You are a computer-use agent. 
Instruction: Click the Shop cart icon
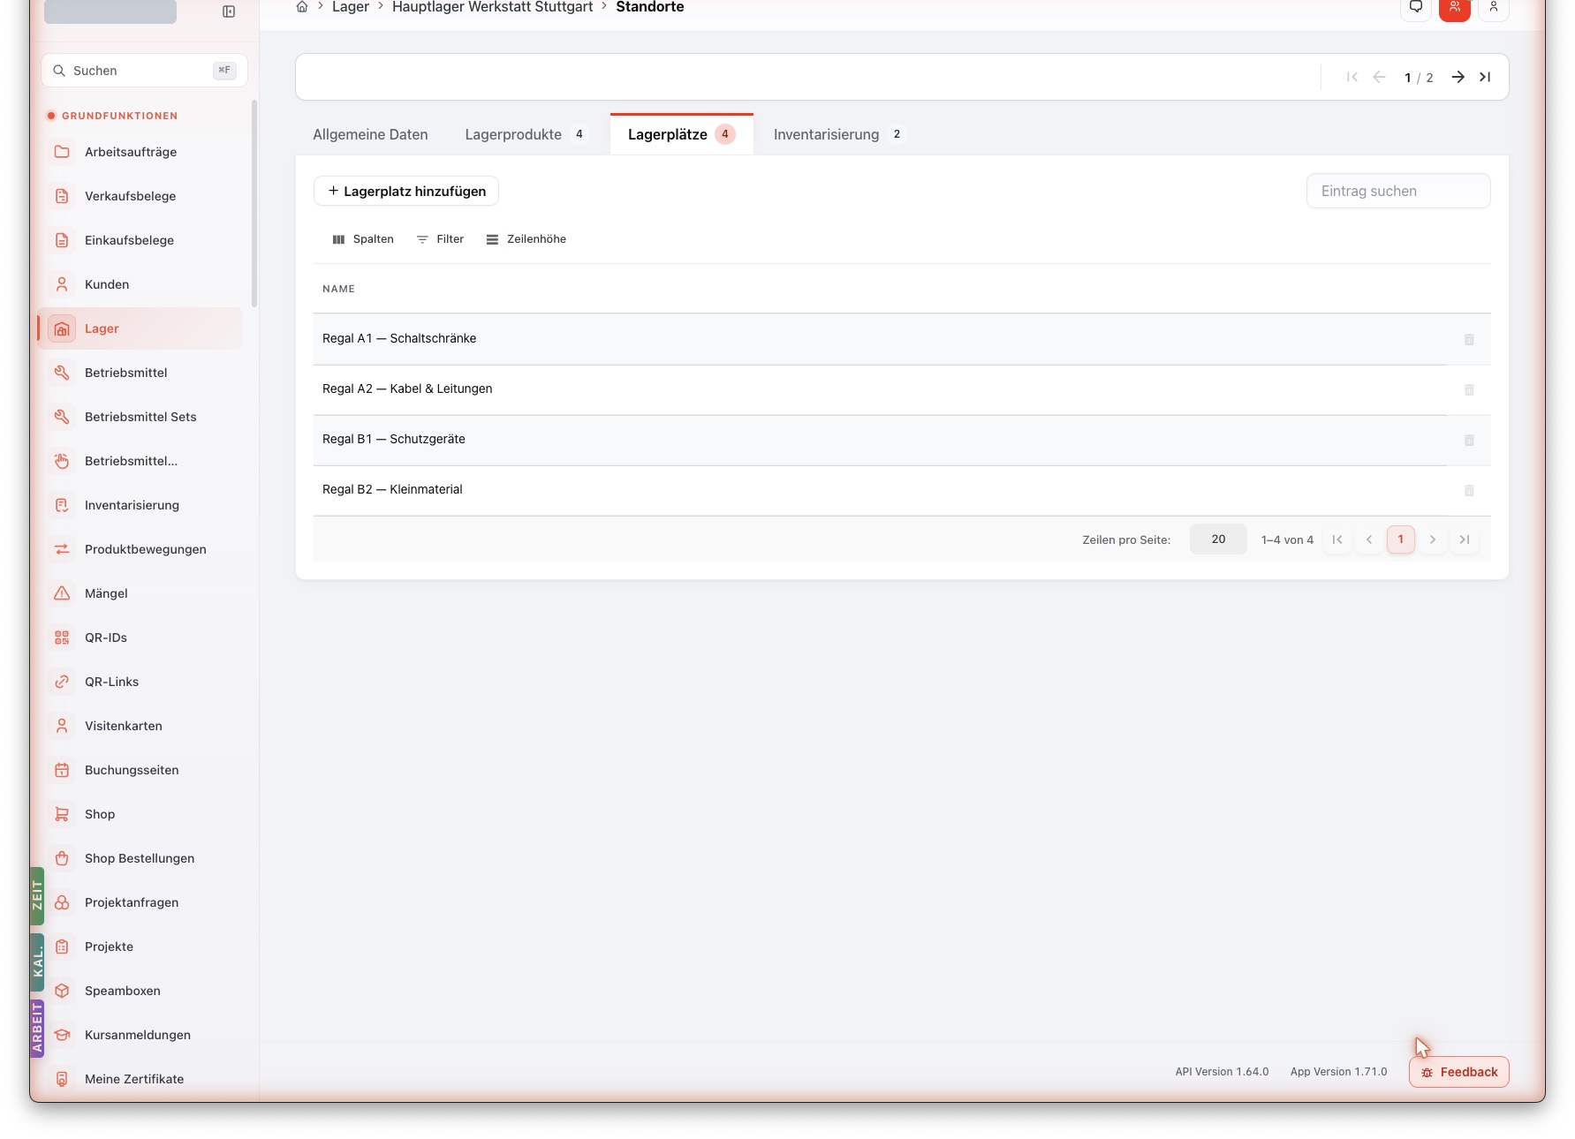(x=62, y=814)
